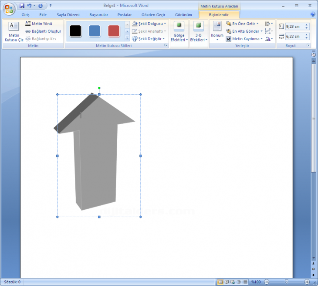This screenshot has width=318, height=286.
Task: Open Şekli Değiştir dropdown
Action: (x=148, y=39)
